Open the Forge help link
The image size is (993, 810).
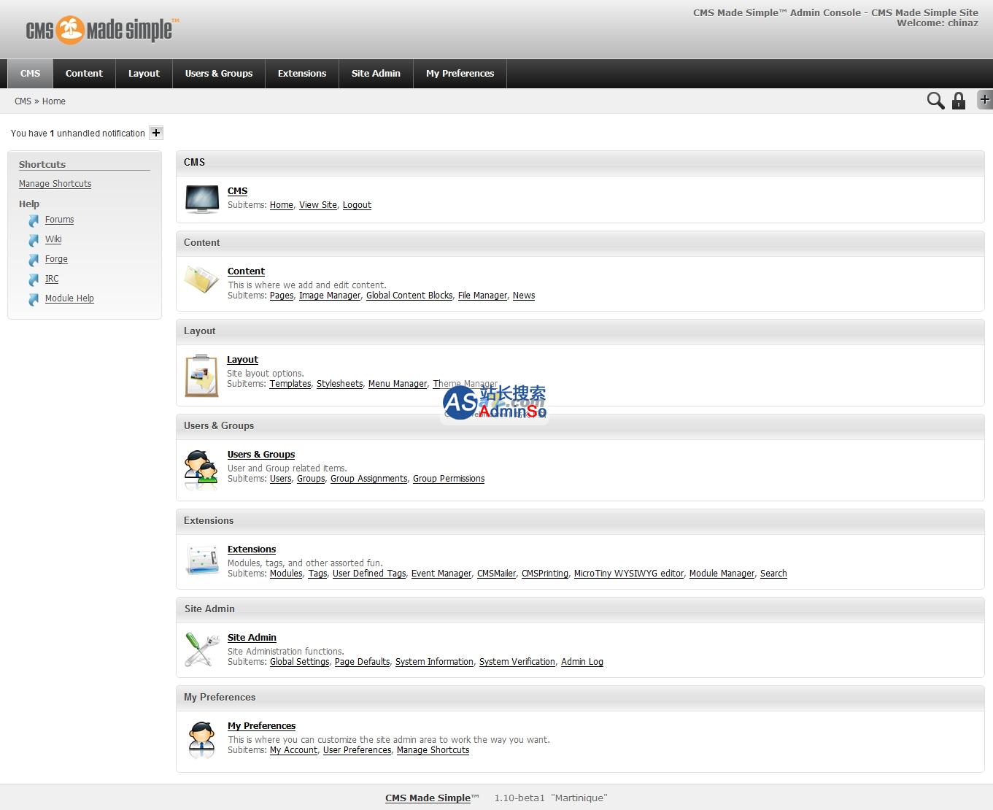(56, 259)
